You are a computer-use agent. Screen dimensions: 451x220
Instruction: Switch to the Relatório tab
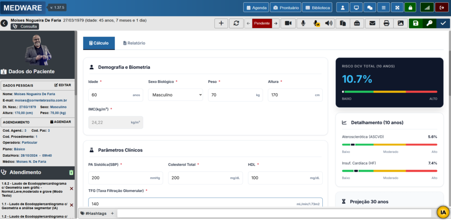[134, 43]
